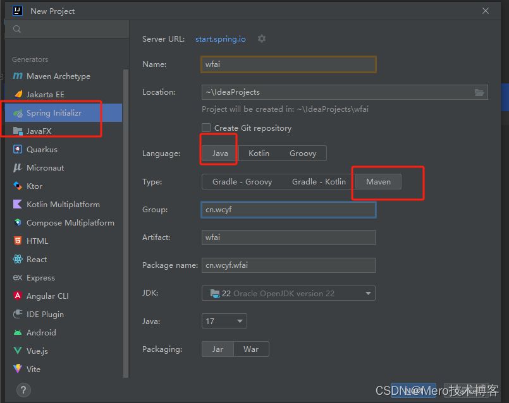509x403 pixels.
Task: Set language to Groovy
Action: [x=302, y=153]
